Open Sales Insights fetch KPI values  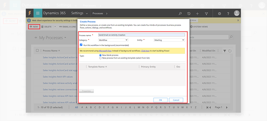(x=58, y=77)
